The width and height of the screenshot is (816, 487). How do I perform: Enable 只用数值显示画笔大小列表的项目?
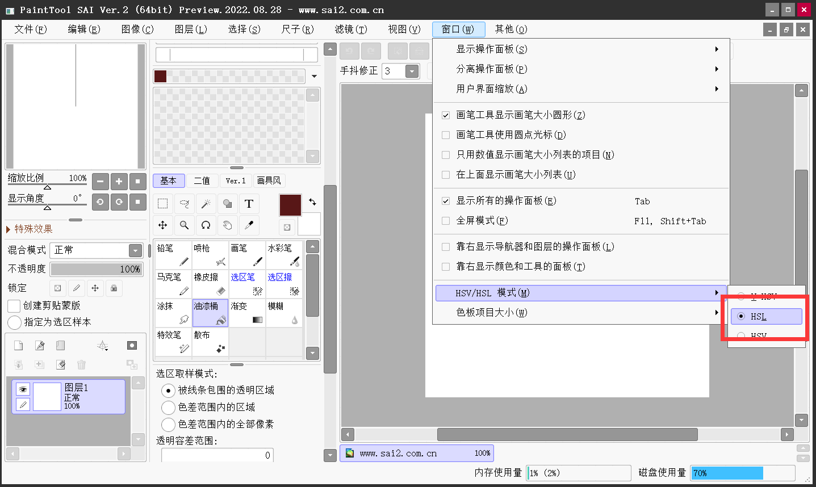click(446, 155)
